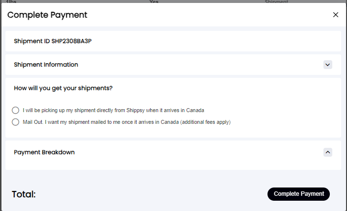Click the SHP2308BA3P shipment code
The width and height of the screenshot is (347, 211).
[x=72, y=41]
